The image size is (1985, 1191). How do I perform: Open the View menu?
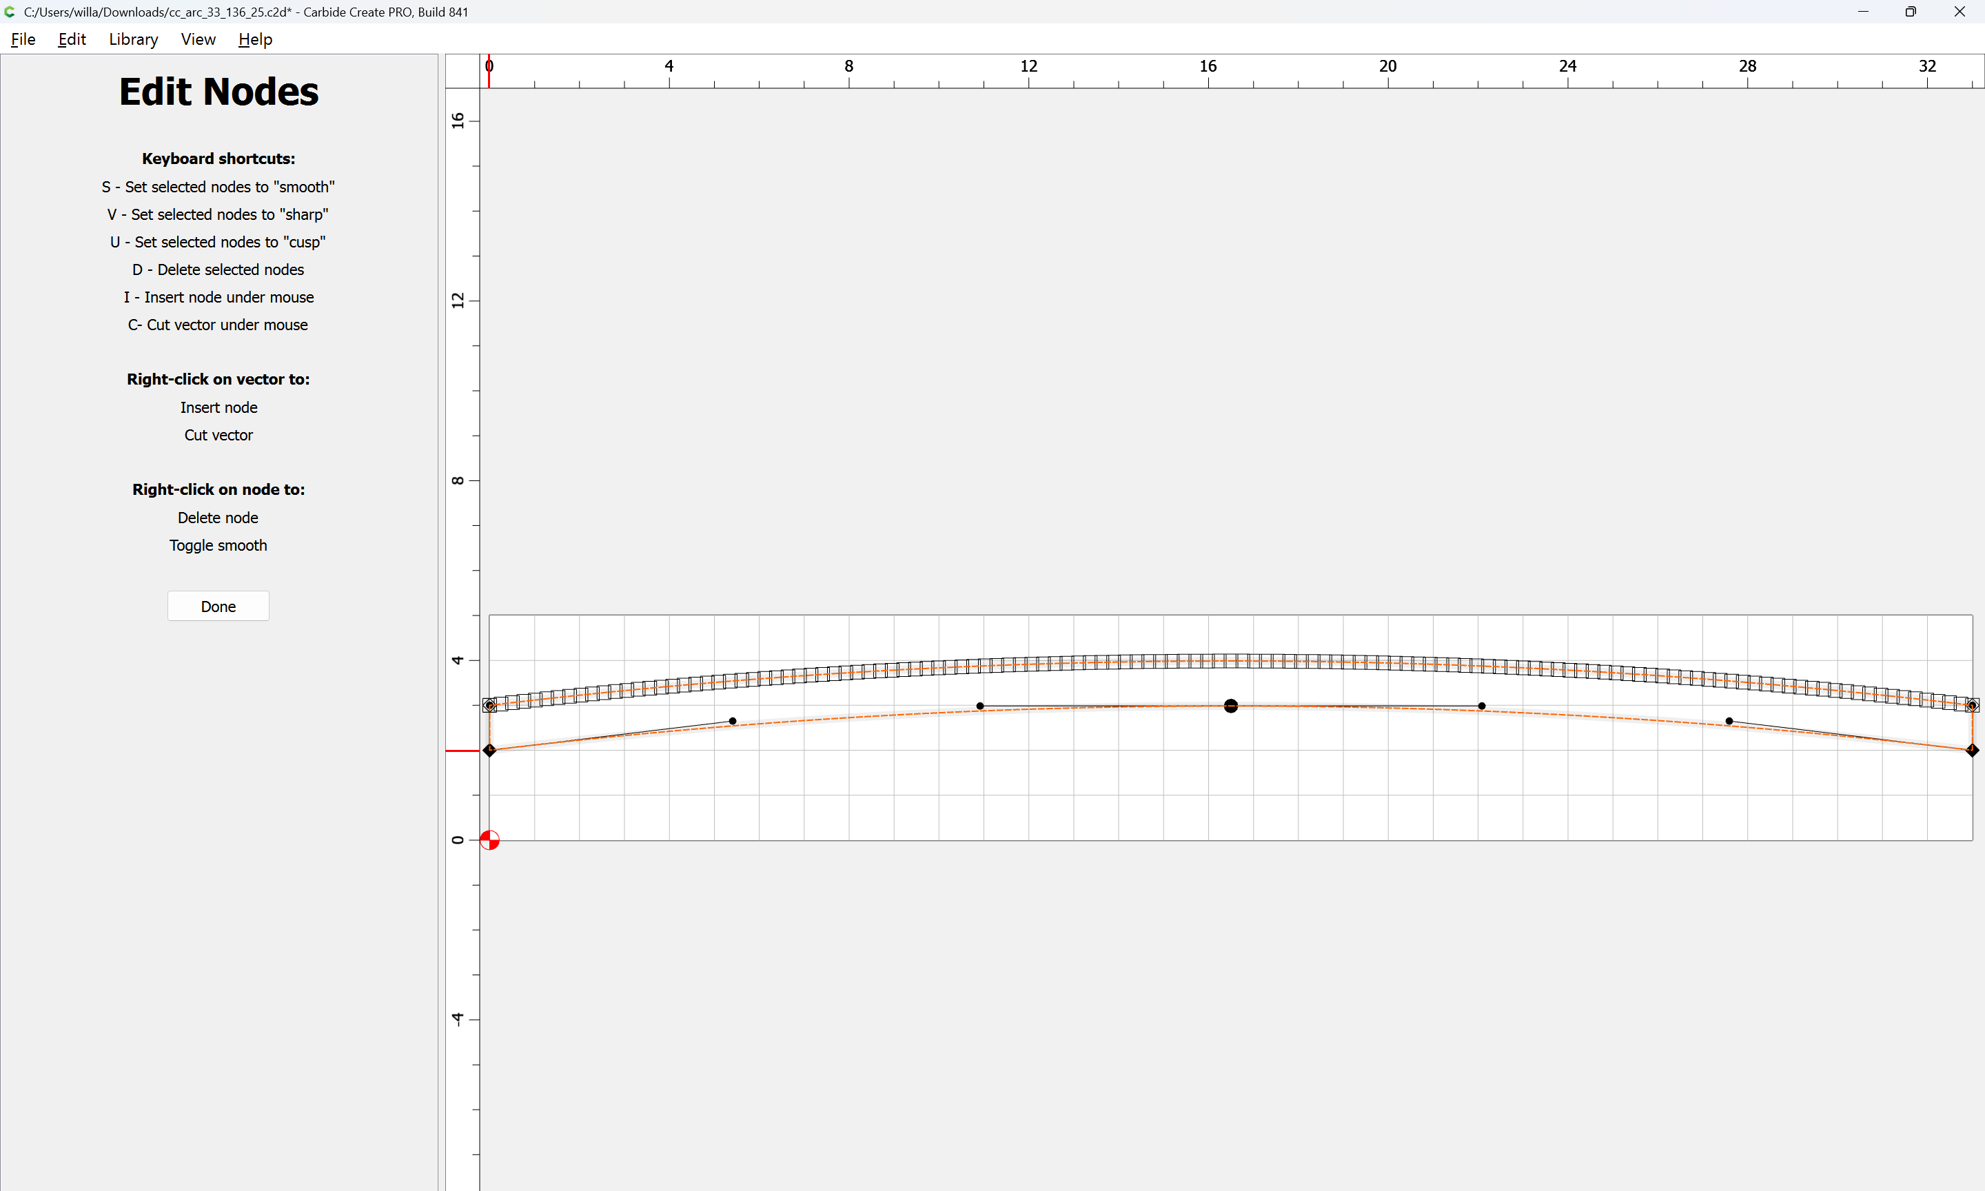click(198, 39)
